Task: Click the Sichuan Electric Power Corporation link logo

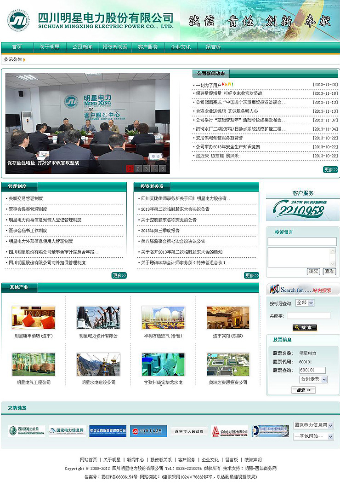Action: coord(27,431)
